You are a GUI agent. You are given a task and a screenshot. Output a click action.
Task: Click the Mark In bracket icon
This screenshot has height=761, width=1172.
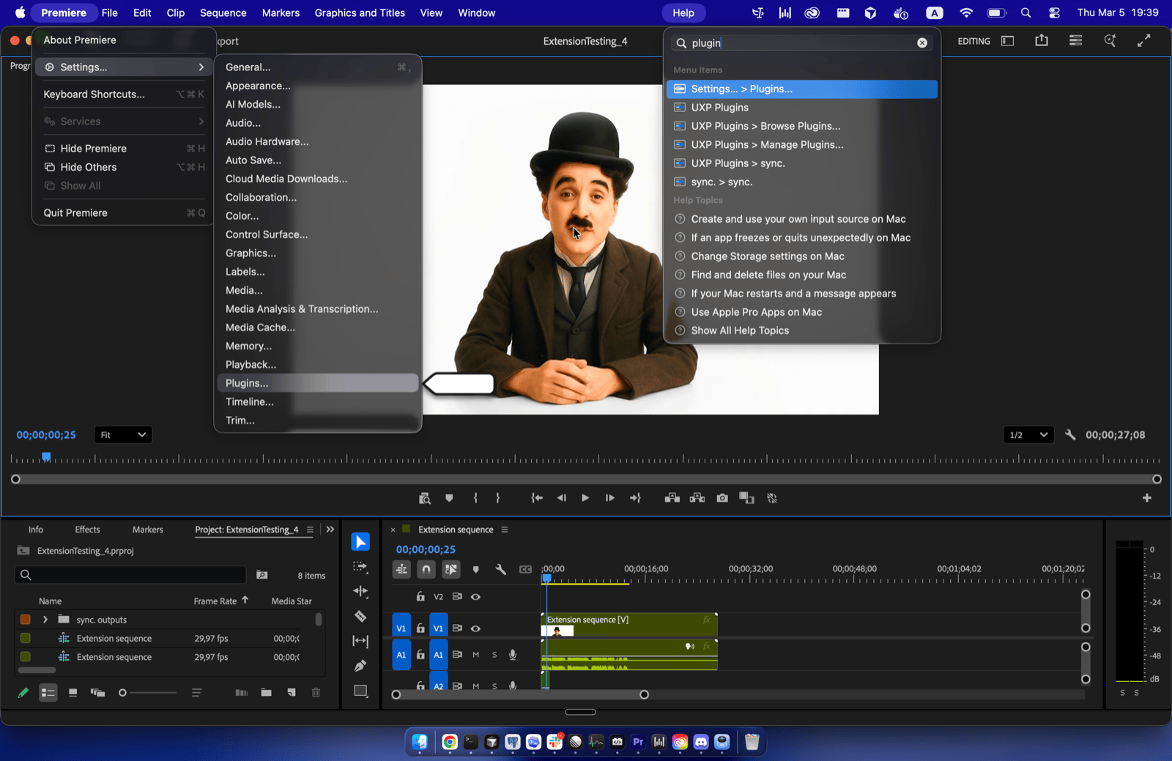click(x=475, y=498)
